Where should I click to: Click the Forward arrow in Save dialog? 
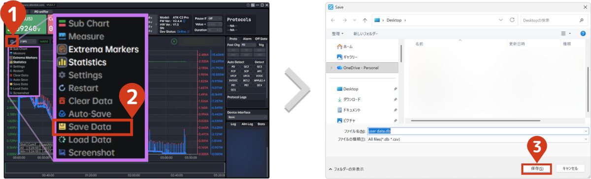click(345, 21)
